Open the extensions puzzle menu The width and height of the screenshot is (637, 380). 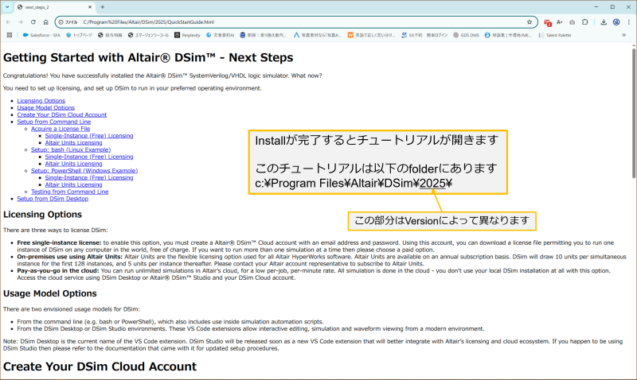[x=584, y=22]
